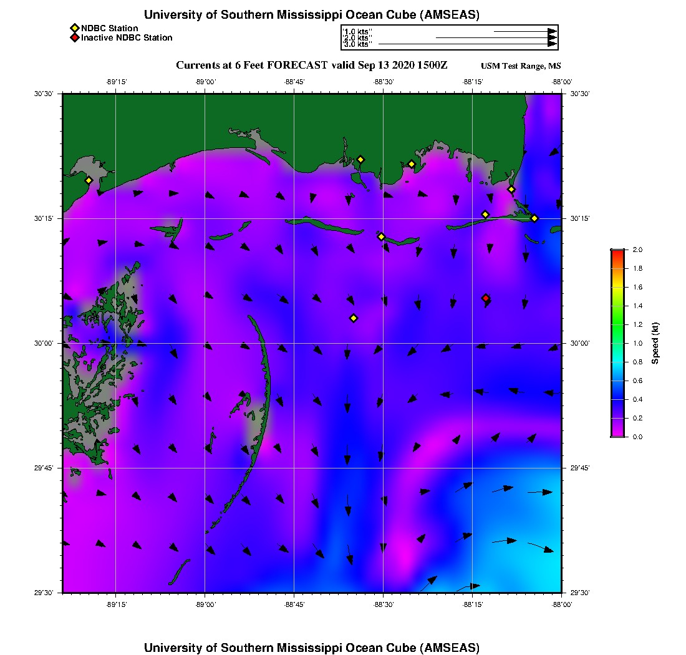Select the westernmost yellow station marker
This screenshot has height=655, width=686.
coord(89,180)
